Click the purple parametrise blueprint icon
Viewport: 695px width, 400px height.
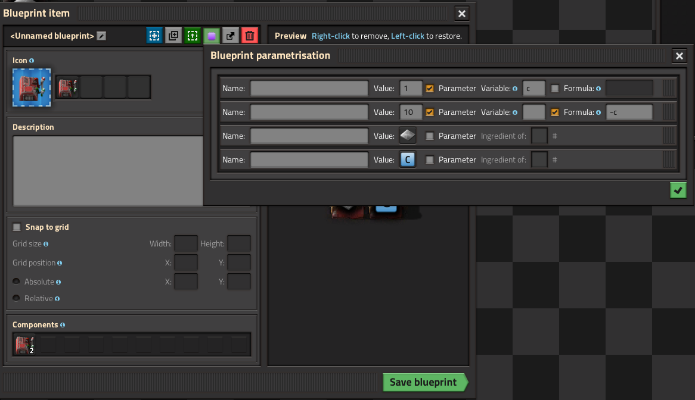(x=212, y=36)
